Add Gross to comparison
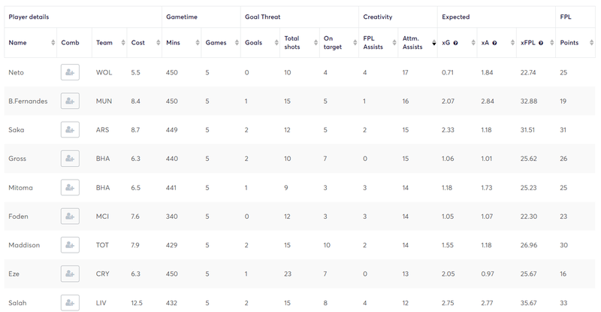This screenshot has width=601, height=312. [70, 159]
